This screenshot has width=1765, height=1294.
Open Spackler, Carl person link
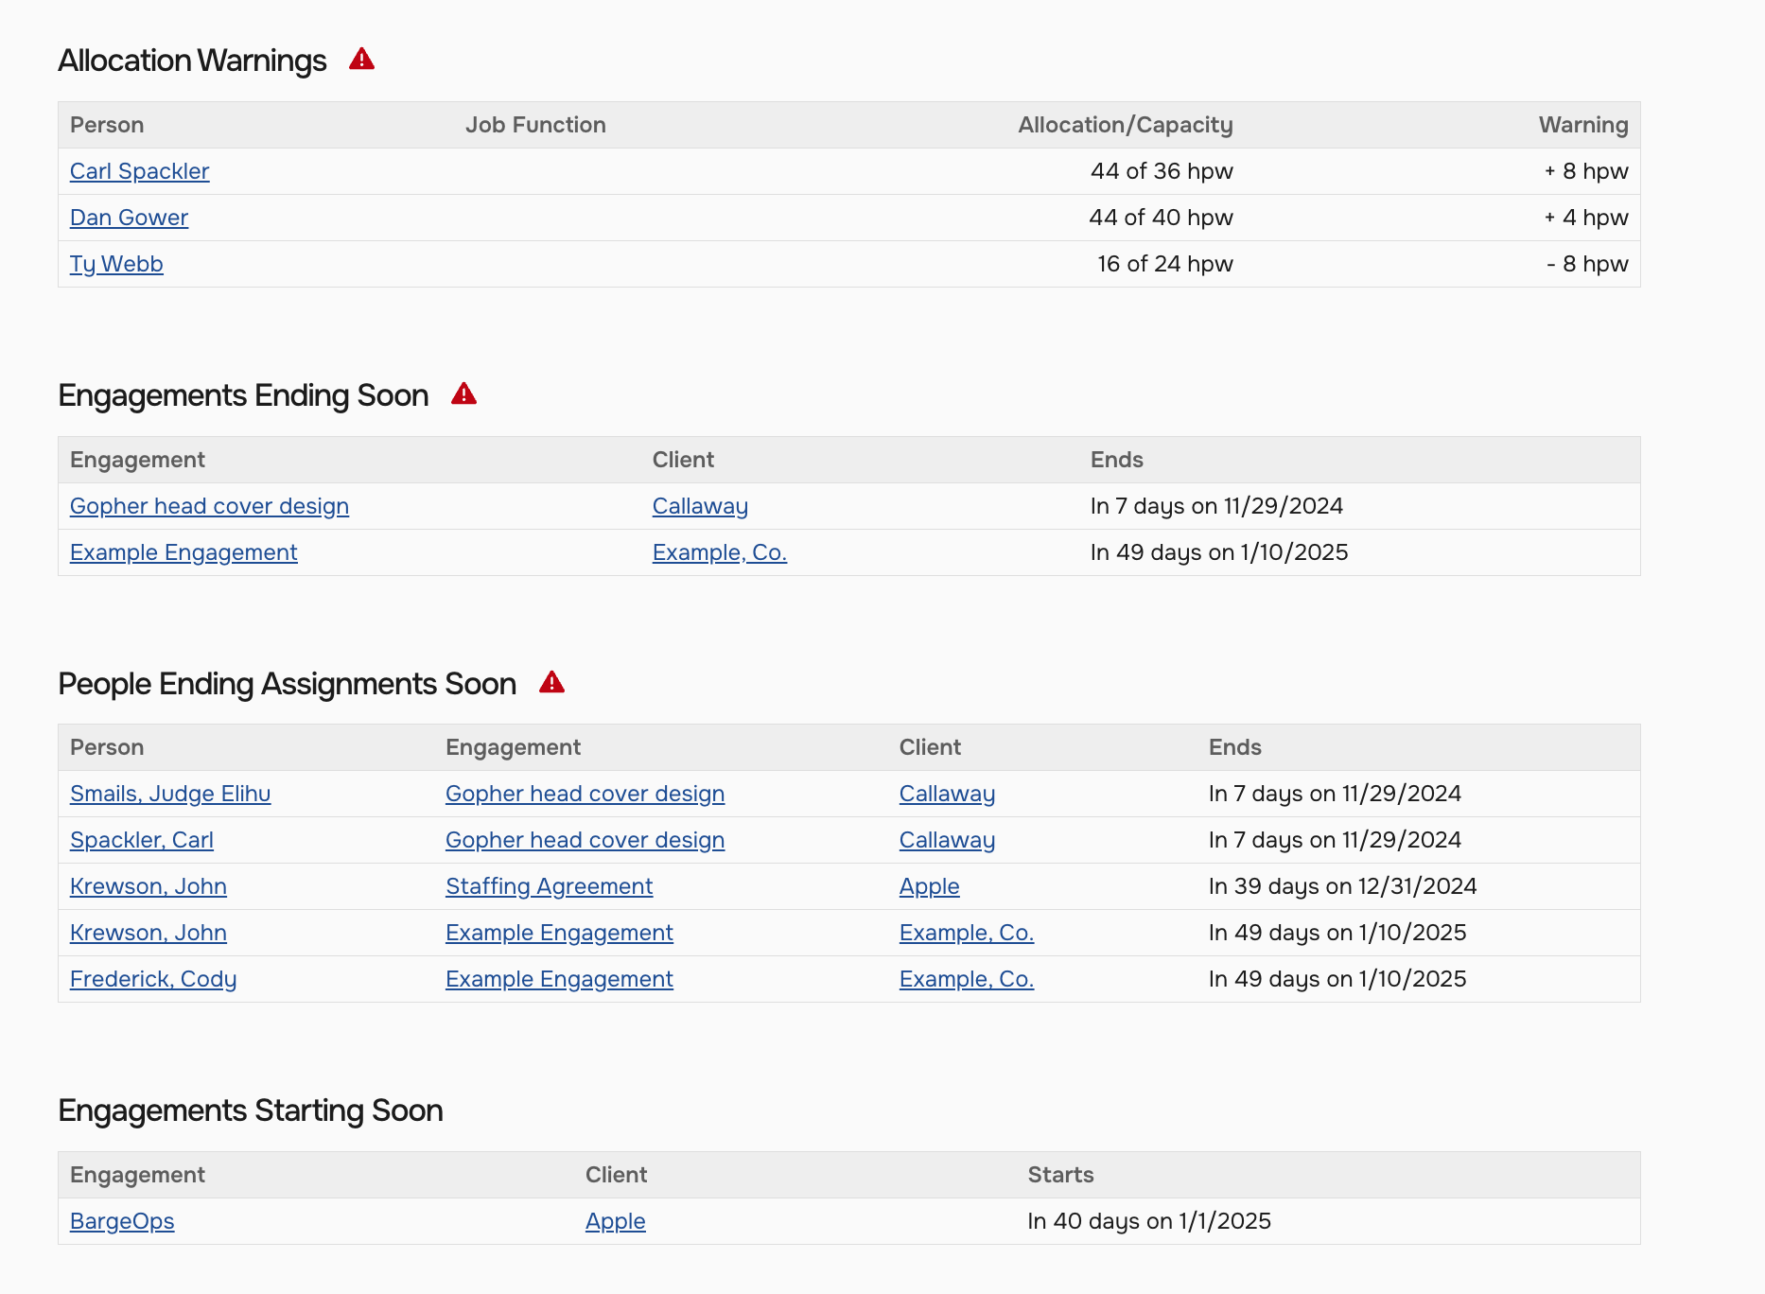pyautogui.click(x=142, y=840)
